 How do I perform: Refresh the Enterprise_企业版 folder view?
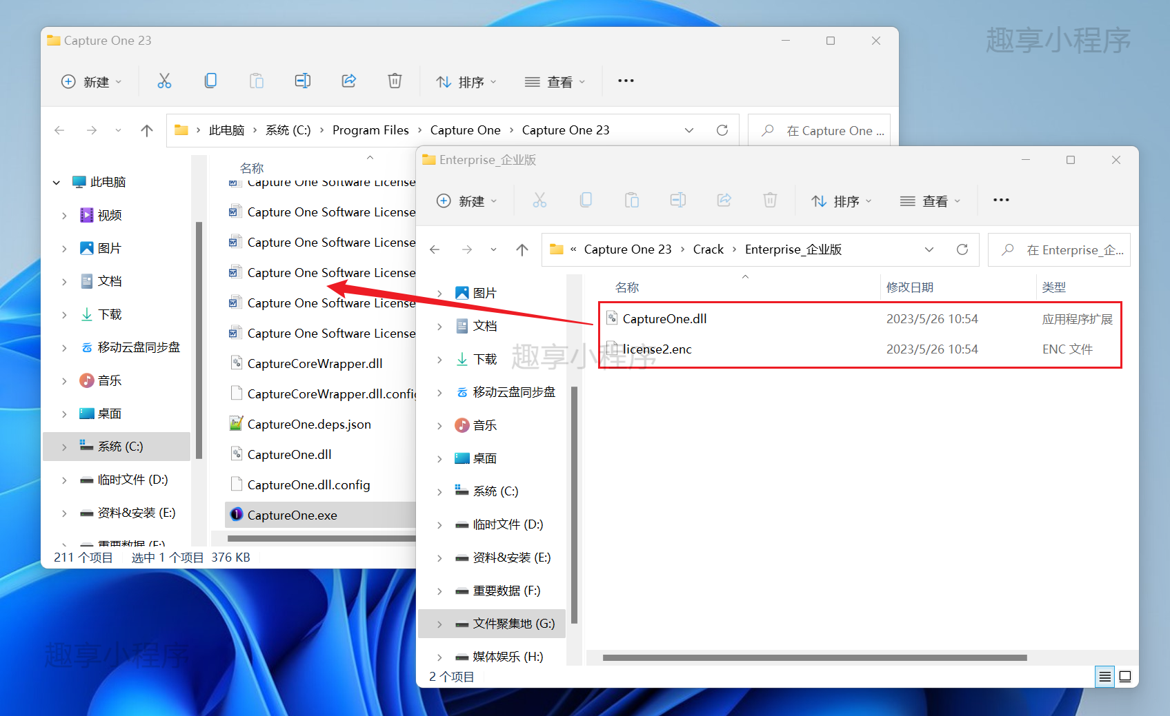(962, 249)
